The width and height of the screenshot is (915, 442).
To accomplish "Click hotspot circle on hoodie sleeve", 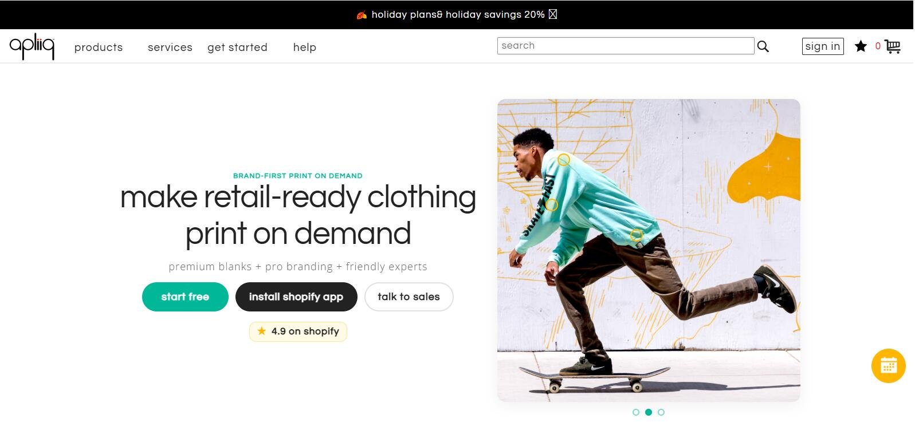I will point(552,205).
